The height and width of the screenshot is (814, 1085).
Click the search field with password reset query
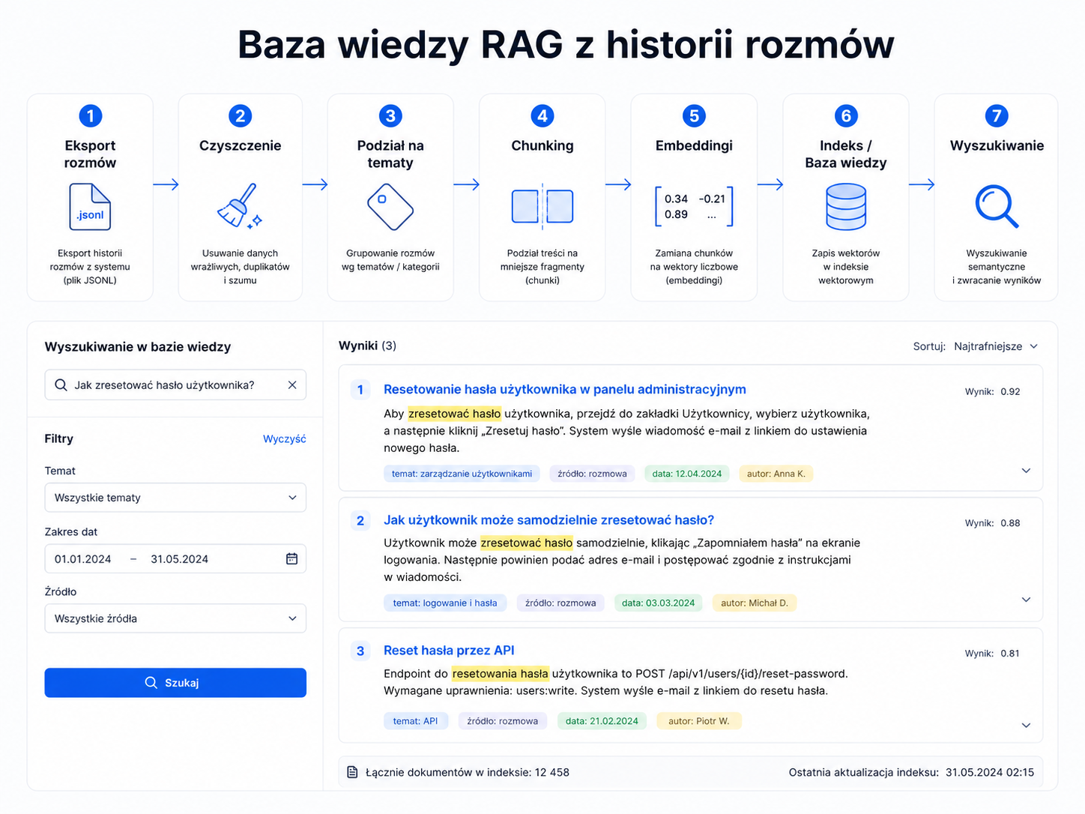(x=175, y=385)
